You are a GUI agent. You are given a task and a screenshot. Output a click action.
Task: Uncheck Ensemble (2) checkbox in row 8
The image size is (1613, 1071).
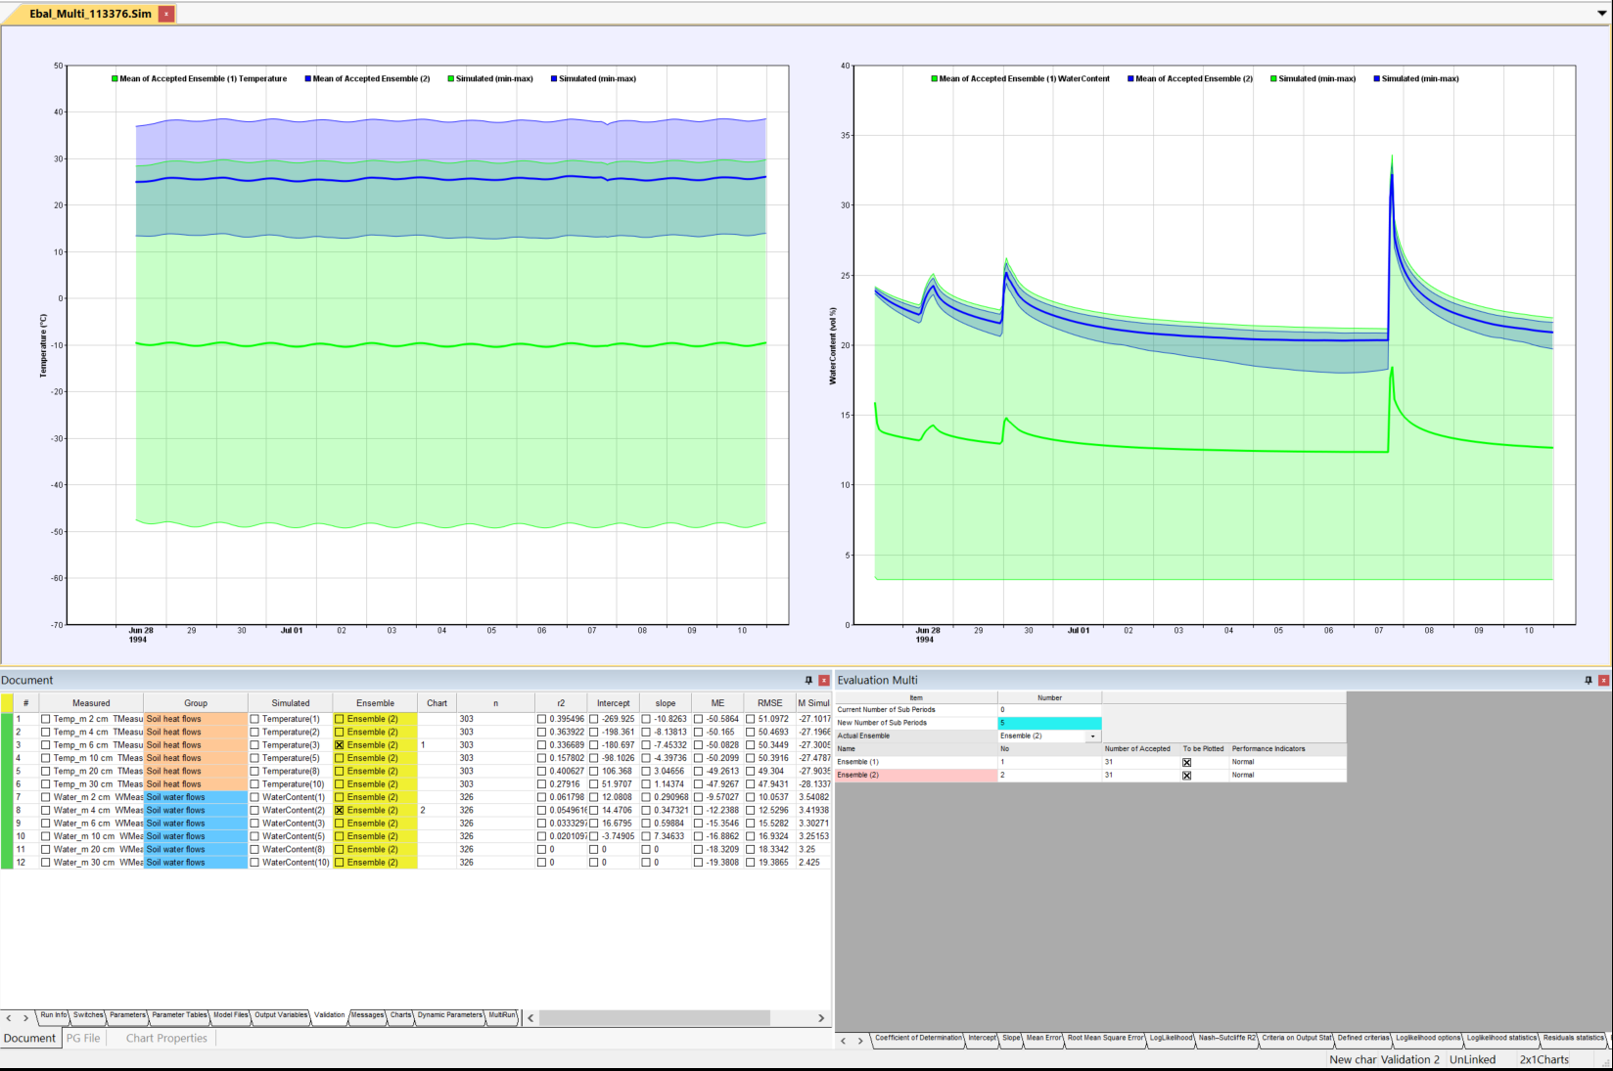[x=340, y=810]
